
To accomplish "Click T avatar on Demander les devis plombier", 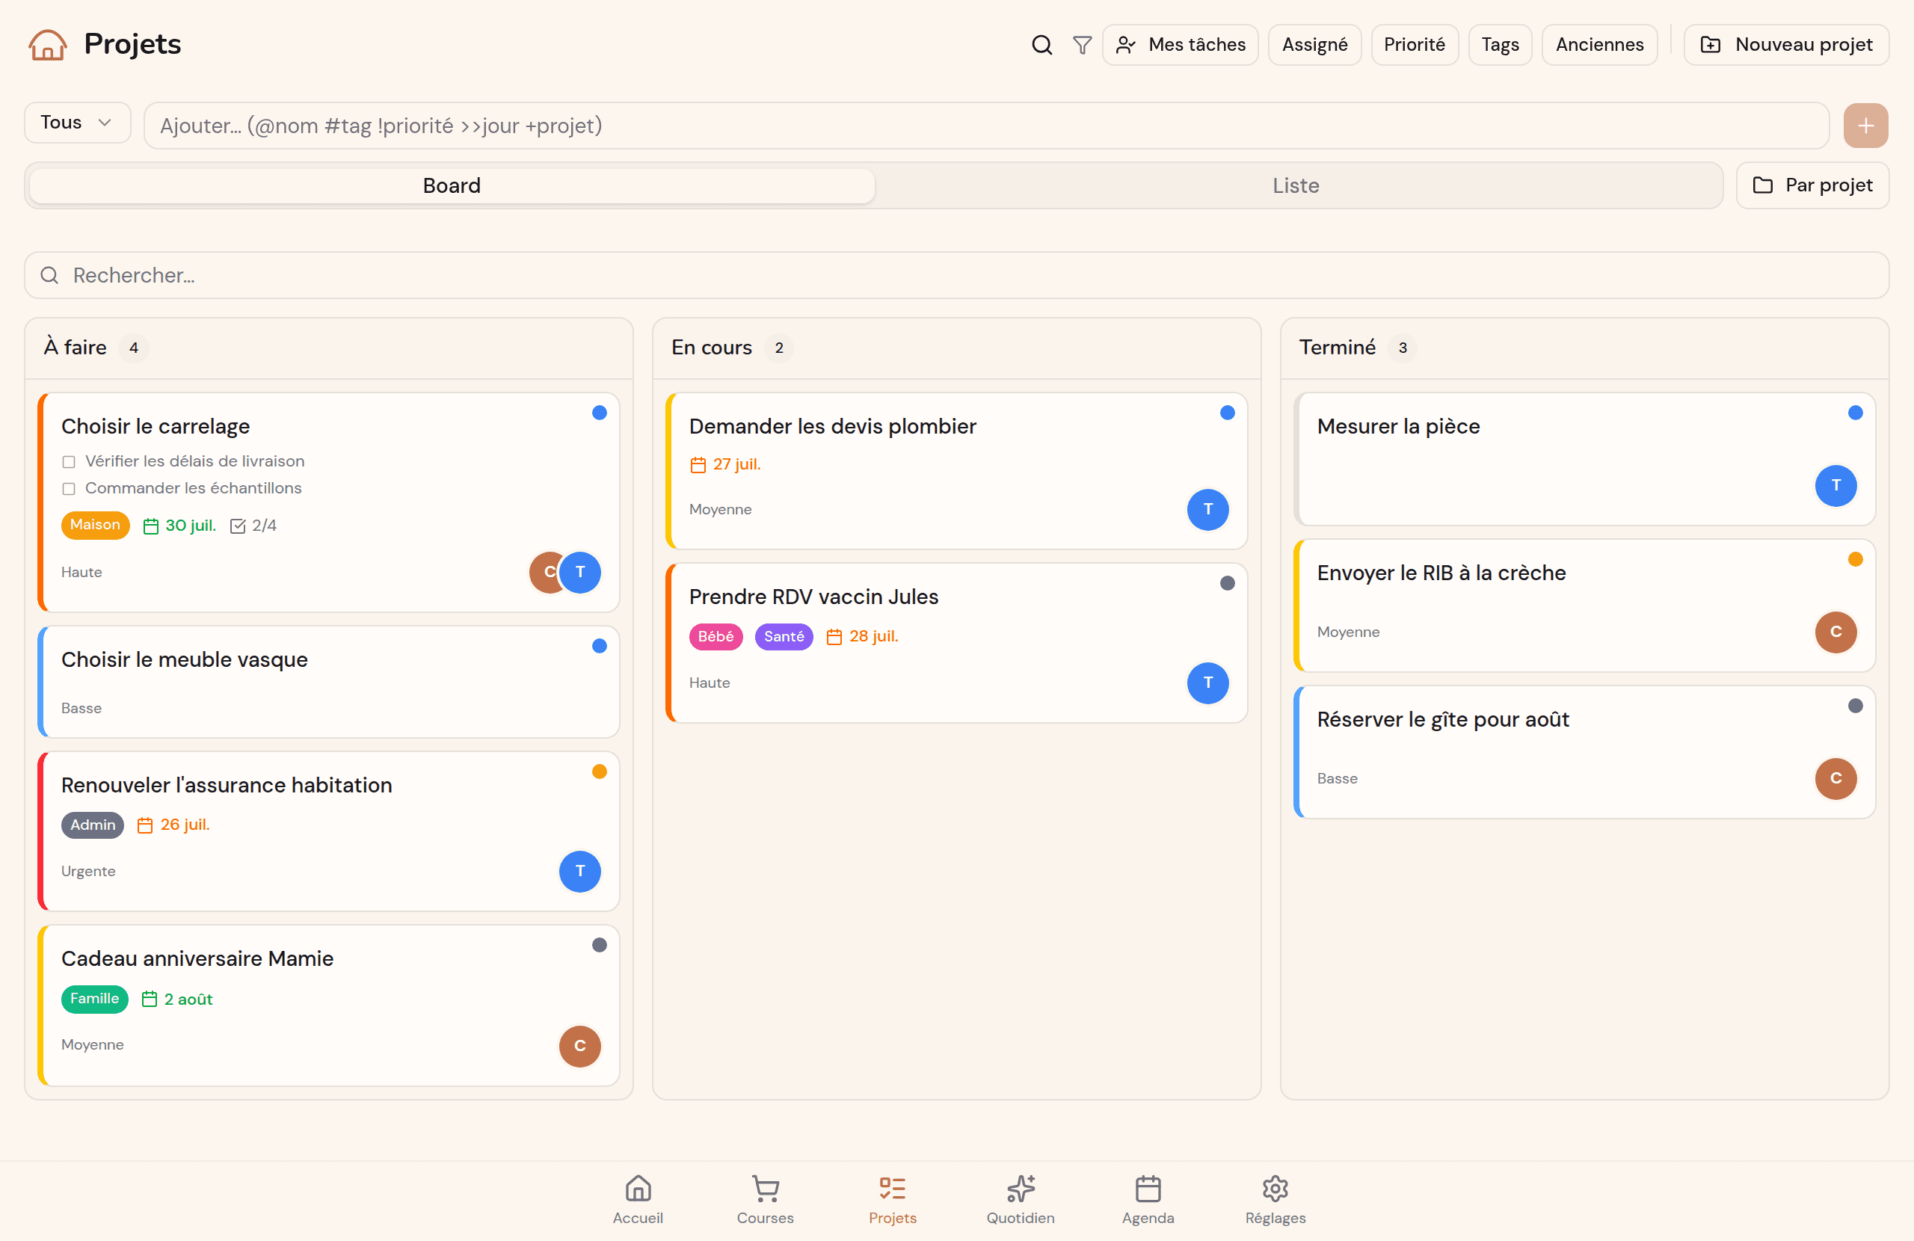I will coord(1208,509).
